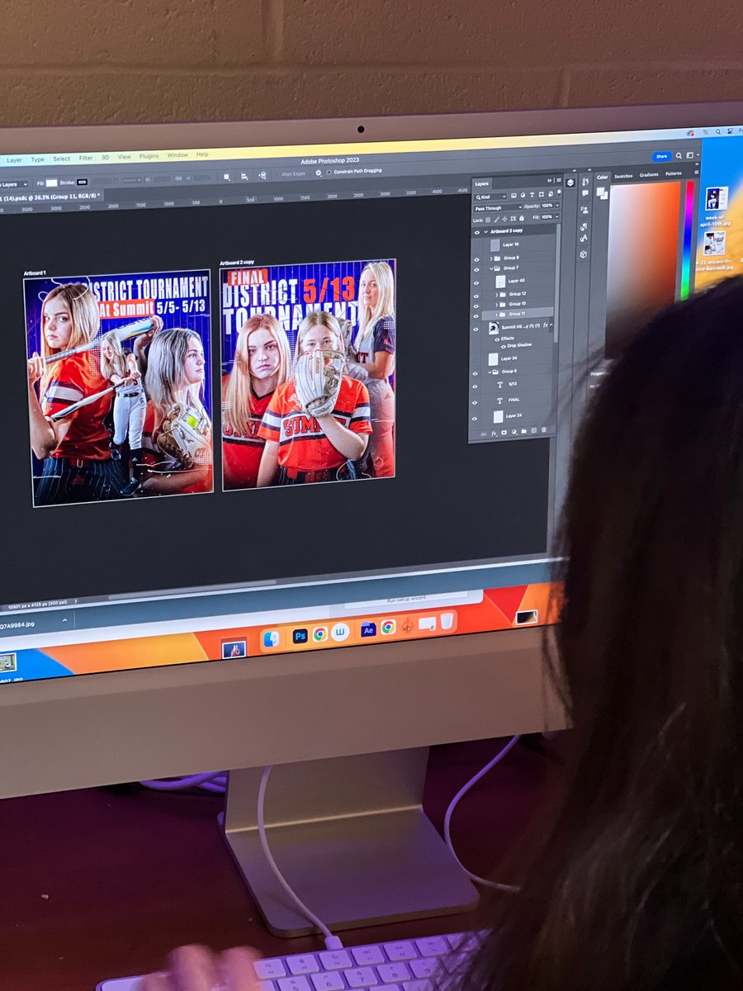
Task: Hide the Group 11 layer group
Action: (x=476, y=316)
